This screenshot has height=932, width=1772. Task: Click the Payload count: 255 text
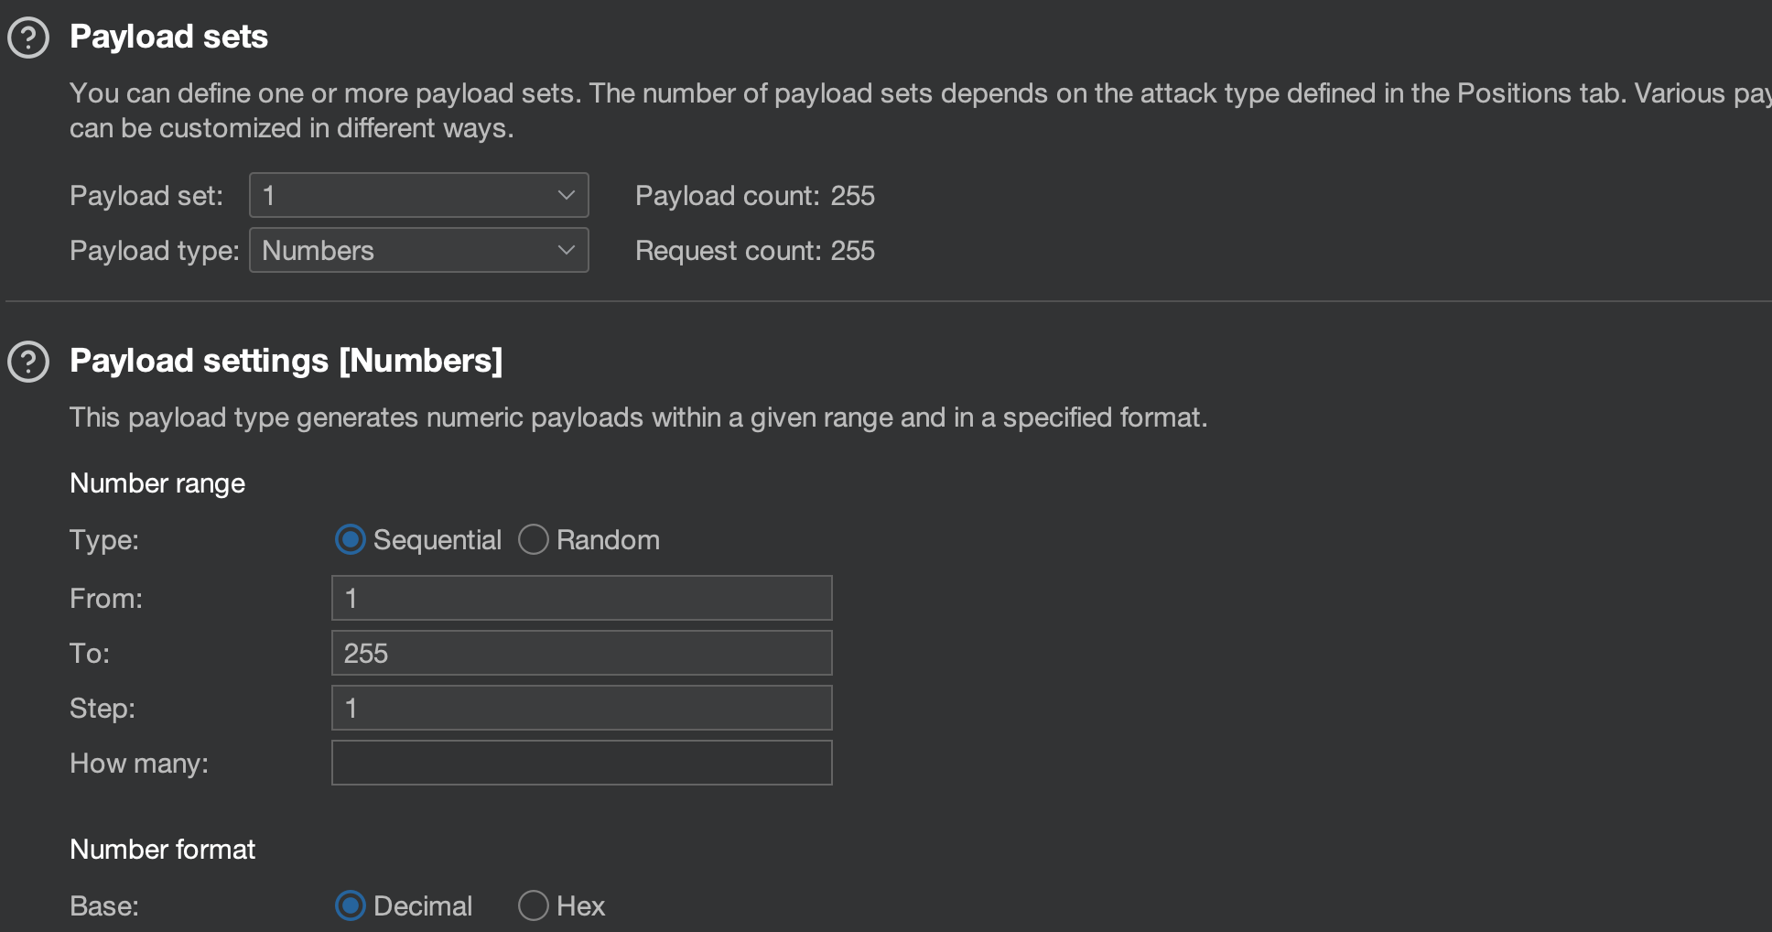(x=754, y=196)
